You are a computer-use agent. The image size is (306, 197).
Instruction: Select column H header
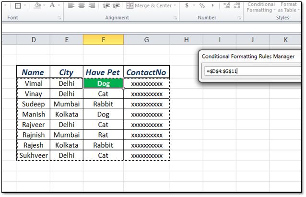coord(187,40)
